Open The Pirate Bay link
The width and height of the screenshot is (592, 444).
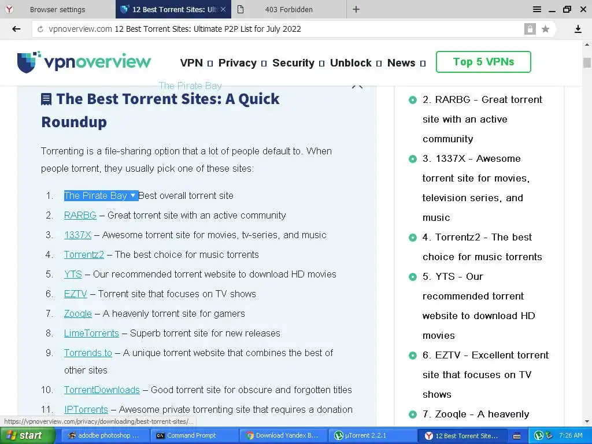click(95, 195)
